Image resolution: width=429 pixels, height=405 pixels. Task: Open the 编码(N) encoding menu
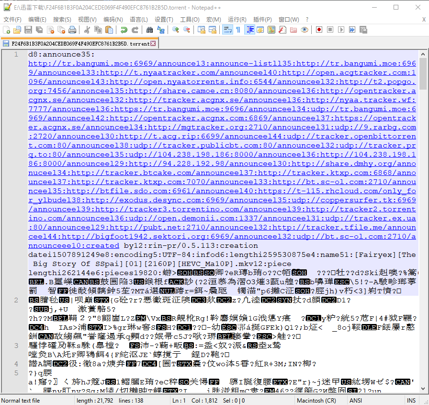point(113,20)
